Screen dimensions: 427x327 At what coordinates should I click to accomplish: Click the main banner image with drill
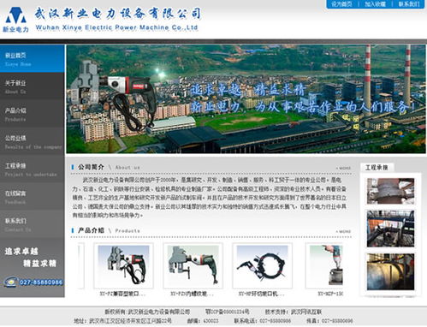pos(246,99)
